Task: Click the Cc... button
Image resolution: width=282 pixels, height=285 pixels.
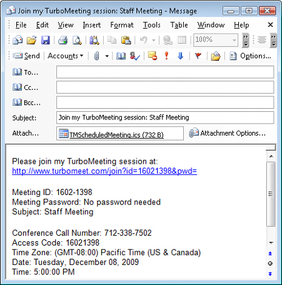Action: 25,87
